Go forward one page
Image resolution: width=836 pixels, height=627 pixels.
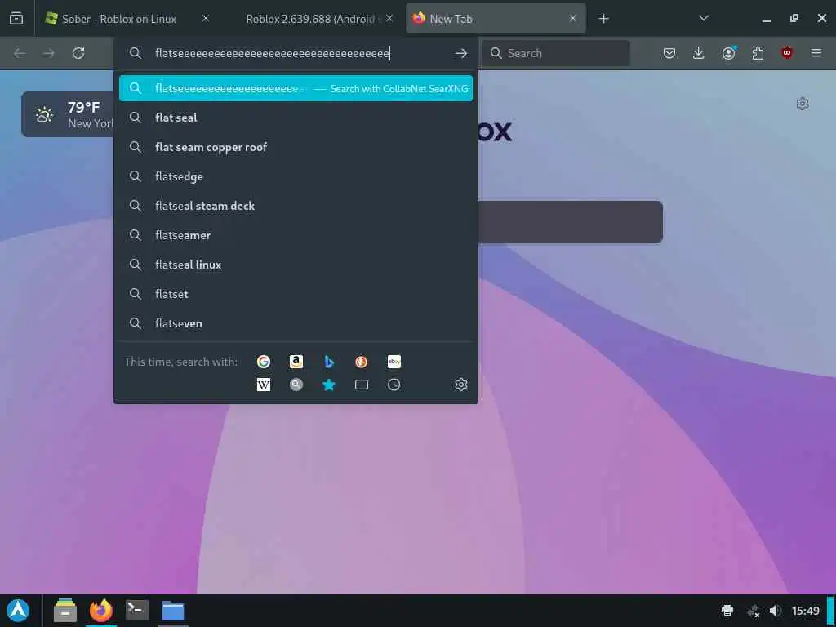48,53
